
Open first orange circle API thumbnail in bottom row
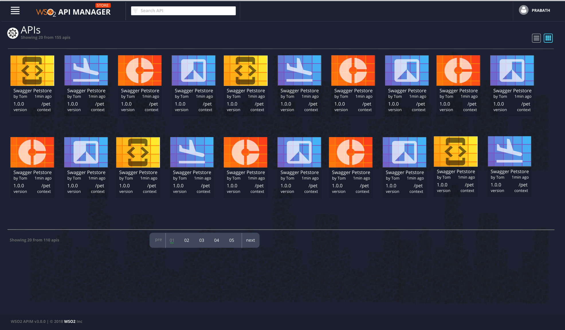(x=32, y=152)
